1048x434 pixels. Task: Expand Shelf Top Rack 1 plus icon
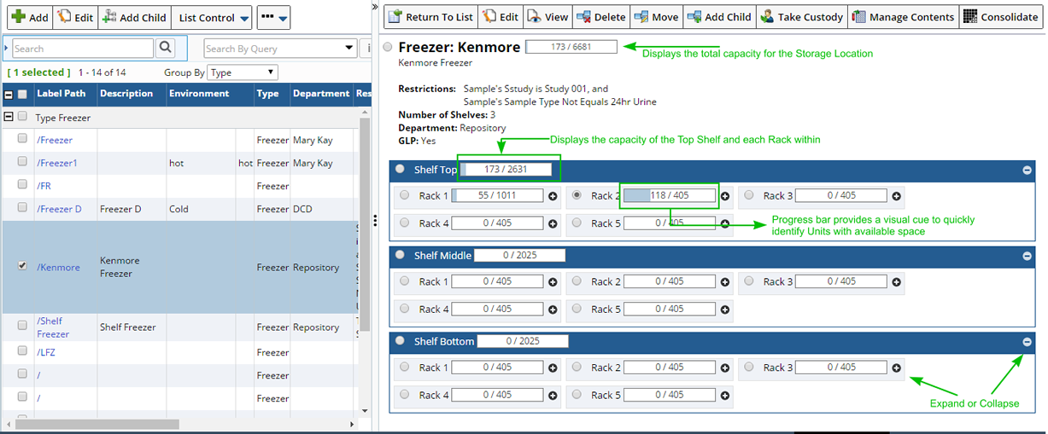553,196
